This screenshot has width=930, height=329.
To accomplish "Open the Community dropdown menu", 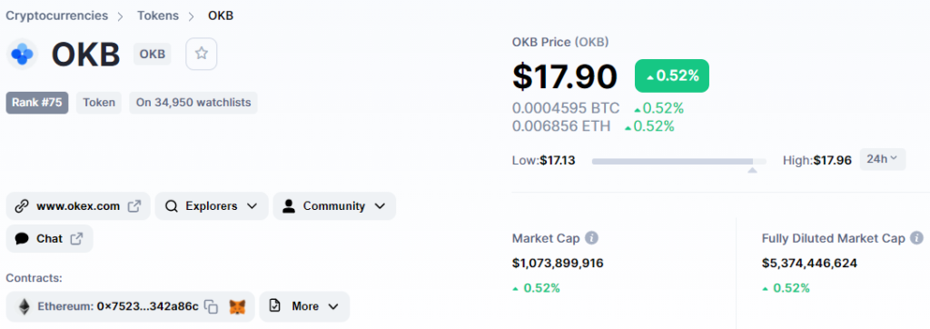I will click(334, 206).
